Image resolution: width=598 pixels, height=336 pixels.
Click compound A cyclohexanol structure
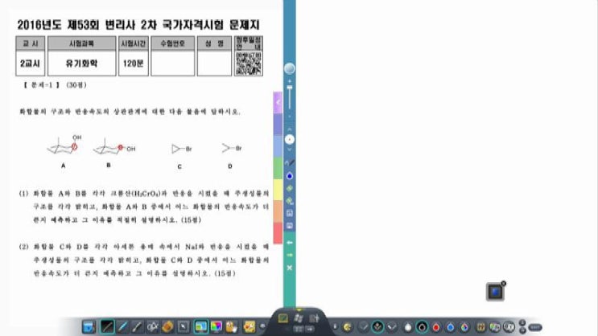[x=64, y=146]
